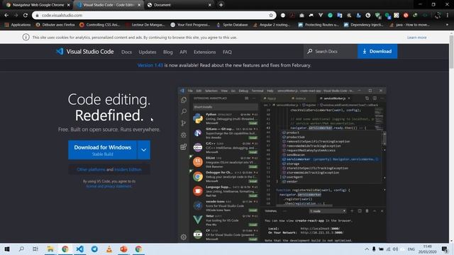Open the Windows Start menu
Image resolution: width=454 pixels, height=255 pixels.
tap(7, 249)
